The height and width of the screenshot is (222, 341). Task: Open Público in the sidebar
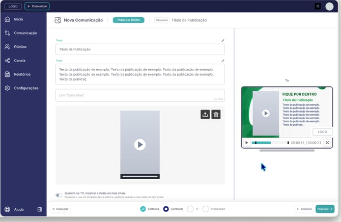[16, 47]
